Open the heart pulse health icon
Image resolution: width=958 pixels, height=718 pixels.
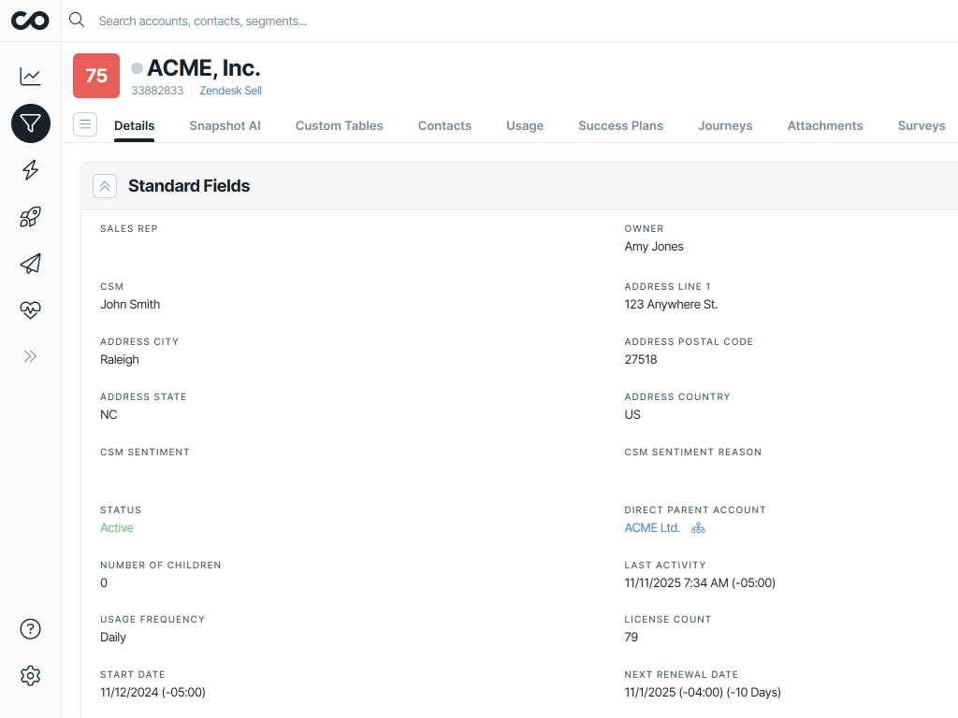tap(30, 309)
